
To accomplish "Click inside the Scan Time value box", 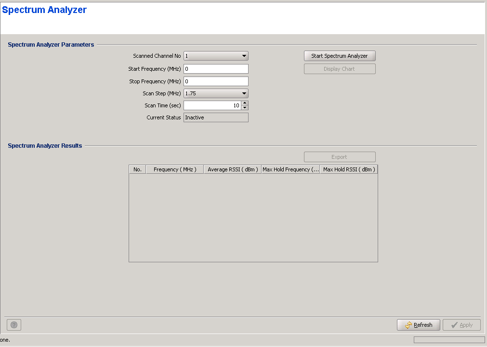I will tap(212, 105).
